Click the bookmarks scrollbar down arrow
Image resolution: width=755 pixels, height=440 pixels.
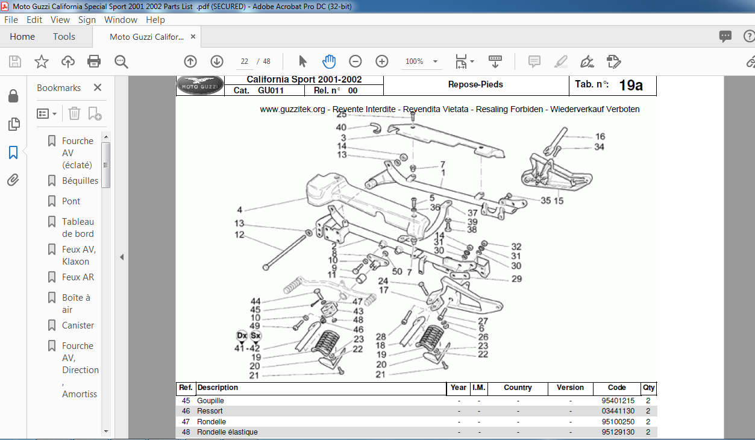click(x=106, y=431)
